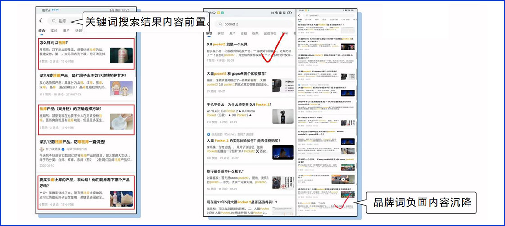Switch to the 盐选专栏 tab

click(x=270, y=33)
